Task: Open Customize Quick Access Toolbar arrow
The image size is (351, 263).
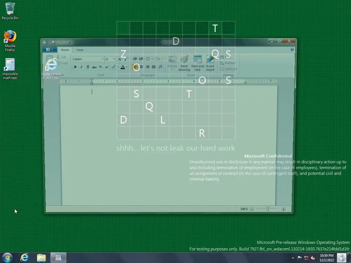Action: coord(70,42)
